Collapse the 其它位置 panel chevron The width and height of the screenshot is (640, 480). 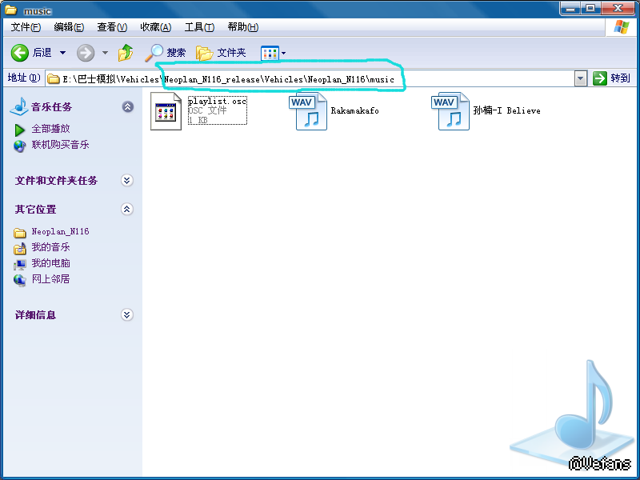[127, 210]
